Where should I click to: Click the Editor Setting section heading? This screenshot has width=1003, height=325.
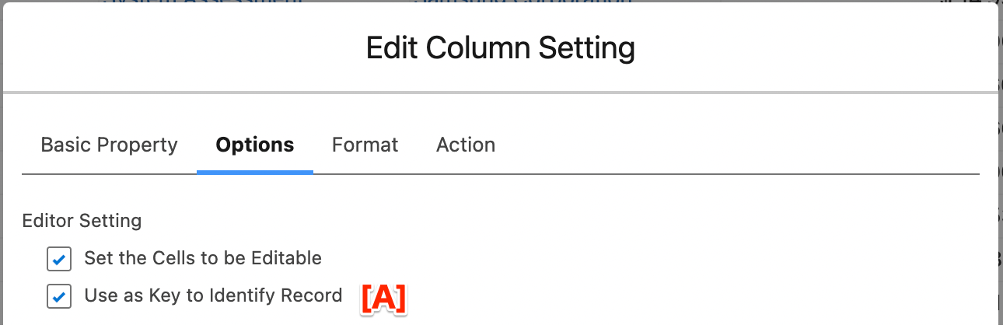(x=82, y=221)
